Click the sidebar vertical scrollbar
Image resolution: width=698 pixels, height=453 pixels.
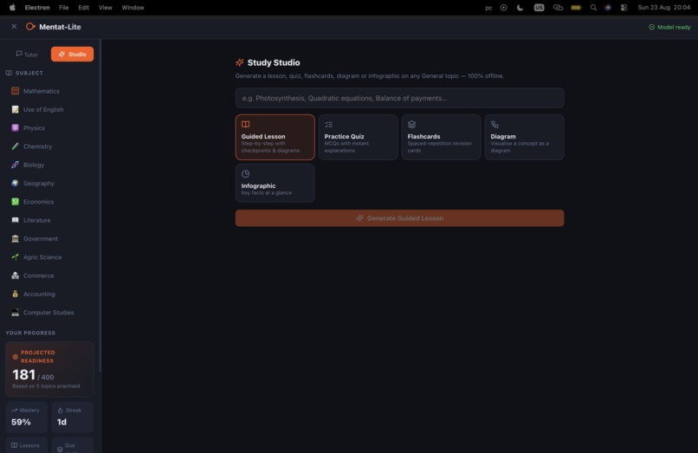(100, 205)
